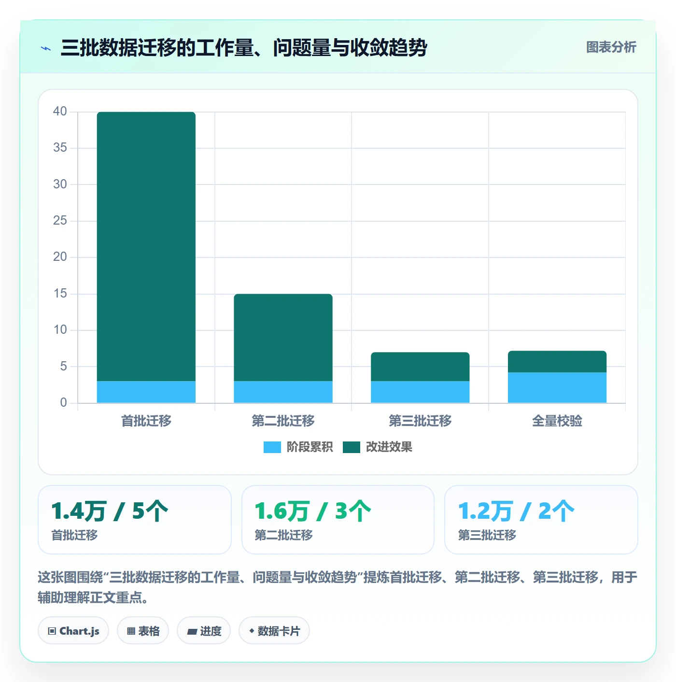Click the dark green 全量校验 bar segment
Viewport: 676px width, 682px height.
click(x=557, y=361)
